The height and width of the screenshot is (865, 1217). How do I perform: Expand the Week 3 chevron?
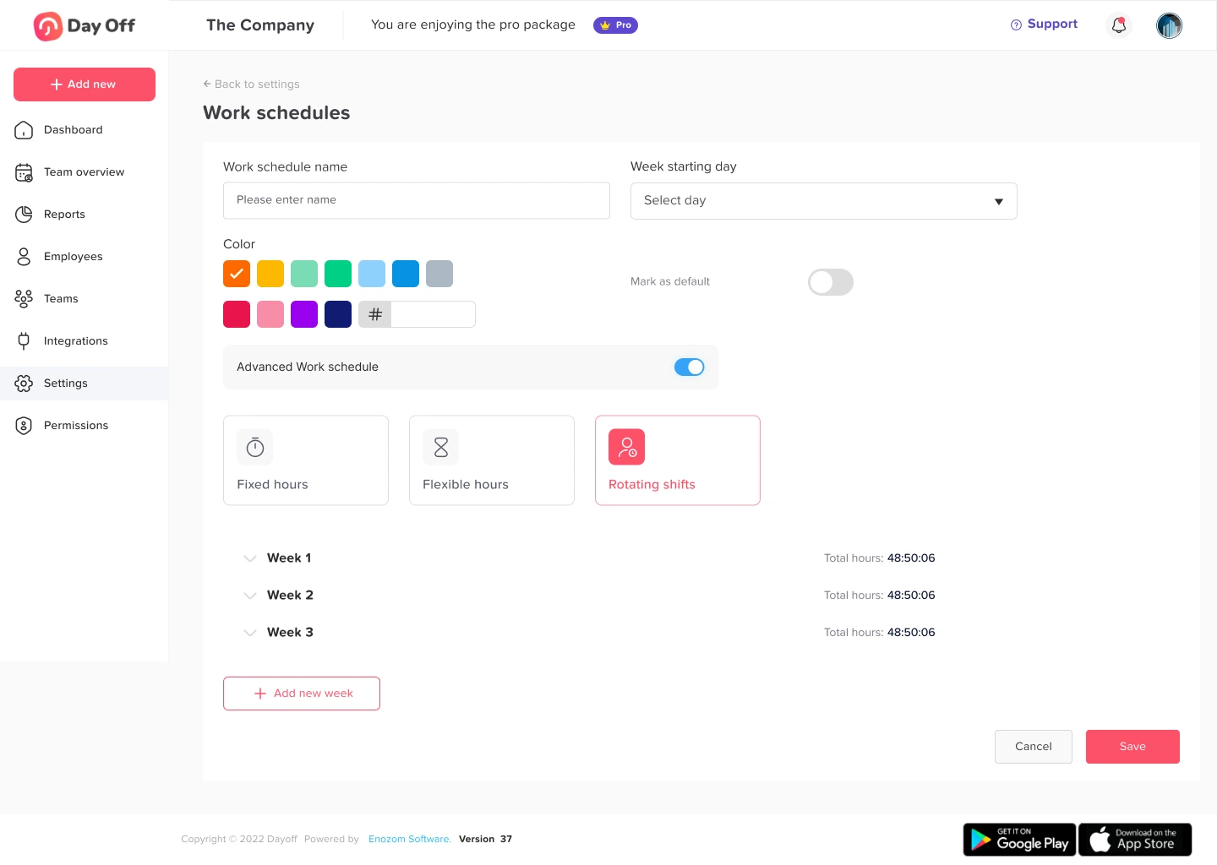[250, 633]
